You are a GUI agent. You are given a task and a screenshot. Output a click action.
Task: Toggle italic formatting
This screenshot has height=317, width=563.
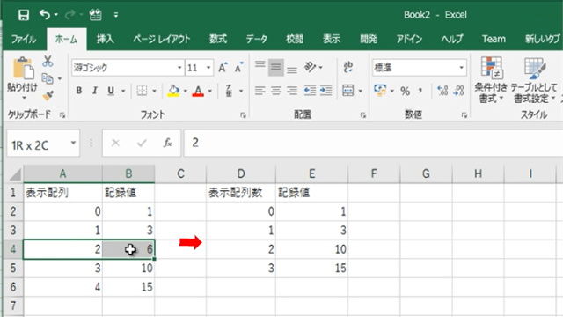click(95, 91)
